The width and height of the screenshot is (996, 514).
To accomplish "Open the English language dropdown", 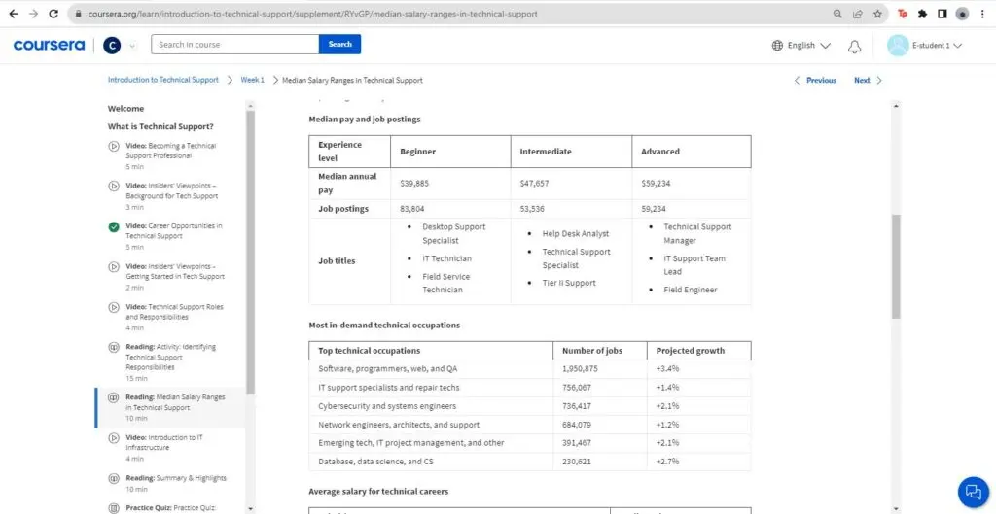I will [801, 45].
